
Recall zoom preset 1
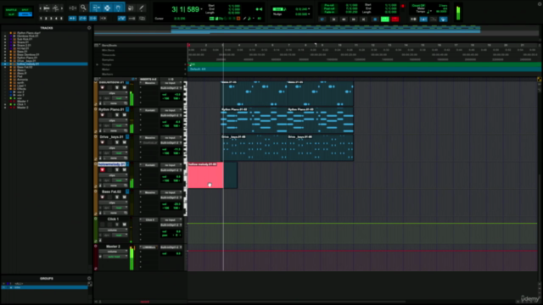pyautogui.click(x=41, y=19)
